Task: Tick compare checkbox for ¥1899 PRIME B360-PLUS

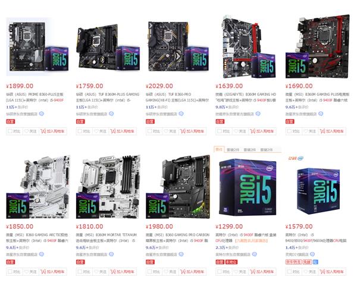Action: [10, 131]
